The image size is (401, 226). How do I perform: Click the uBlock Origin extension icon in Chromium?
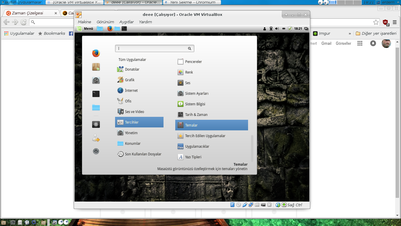click(386, 22)
